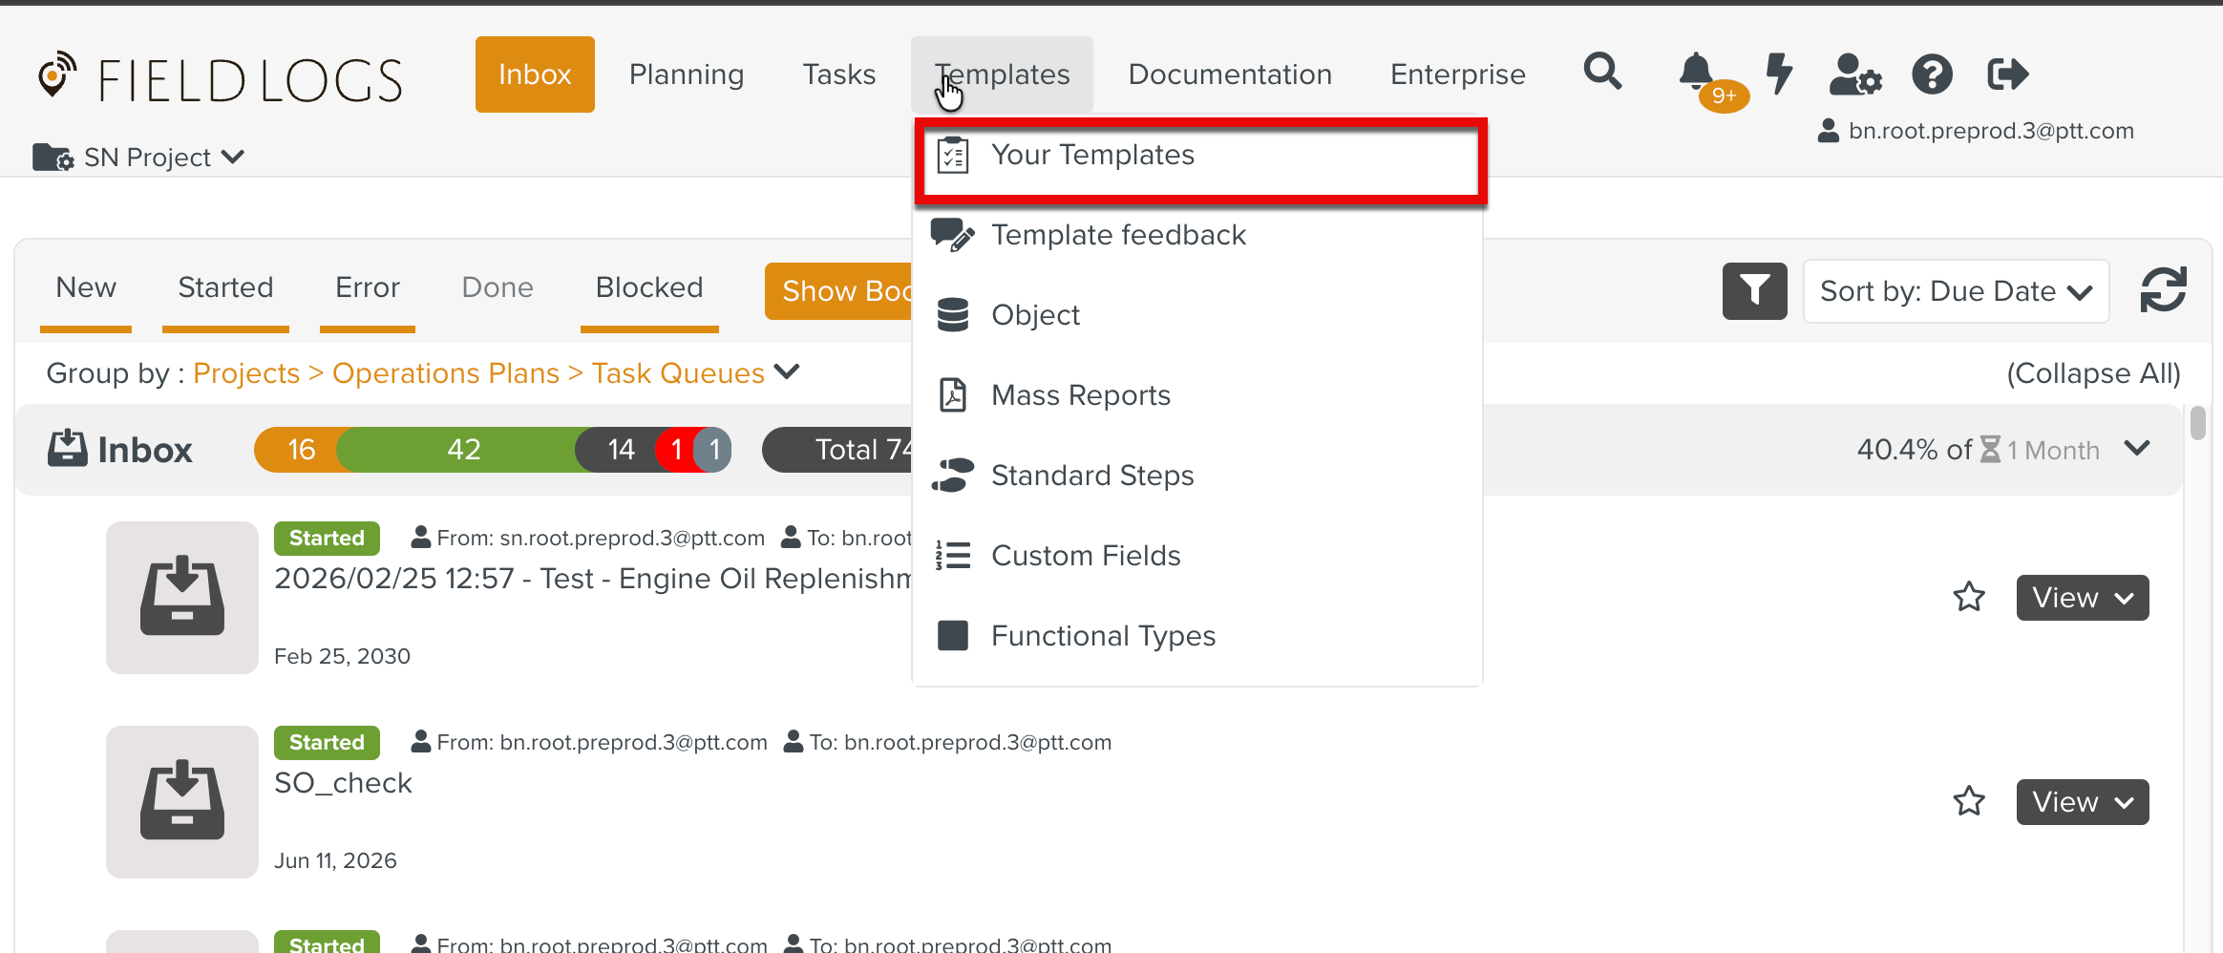Screen dimensions: 2223x953
Task: Toggle the Started status filter
Action: coord(225,287)
